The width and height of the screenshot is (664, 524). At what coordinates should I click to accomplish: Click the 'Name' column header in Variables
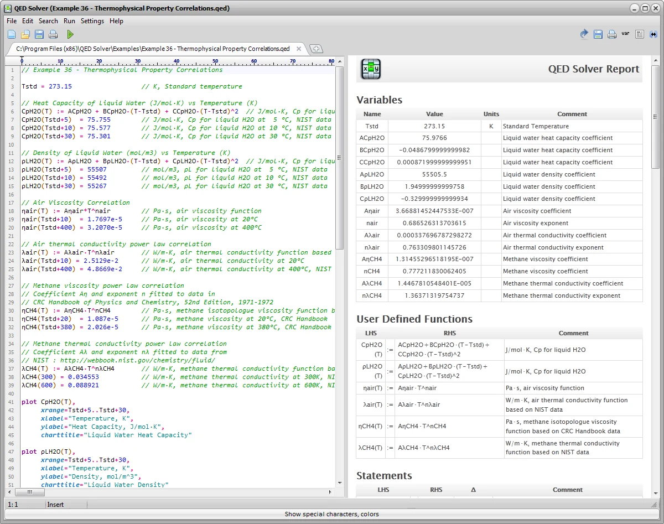372,114
